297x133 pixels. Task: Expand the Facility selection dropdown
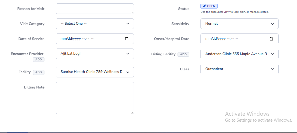[x=95, y=72]
